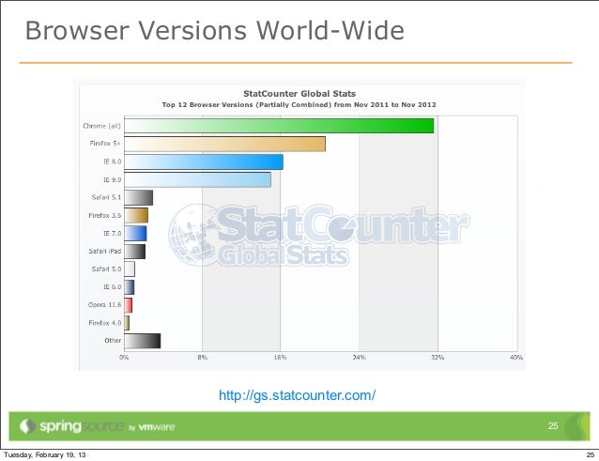Select the dark Other bar
Screen dimensions: 599x461
(142, 341)
